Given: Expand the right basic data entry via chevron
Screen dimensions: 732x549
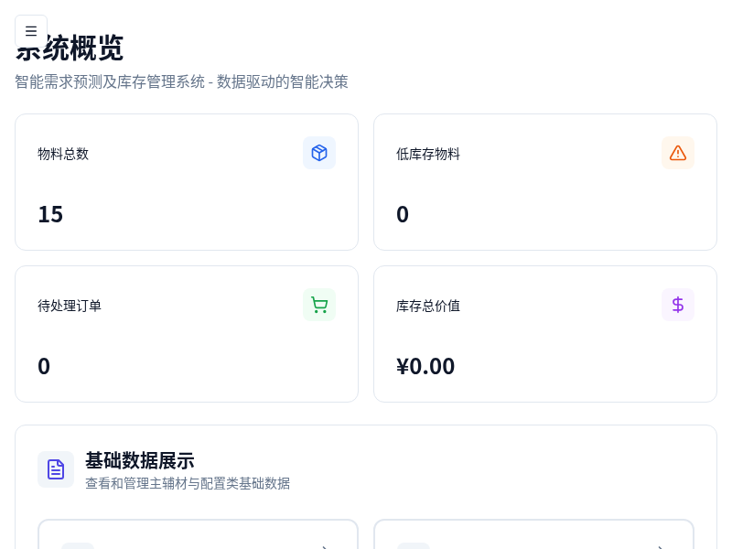Looking at the screenshot, I should click(x=661, y=547).
